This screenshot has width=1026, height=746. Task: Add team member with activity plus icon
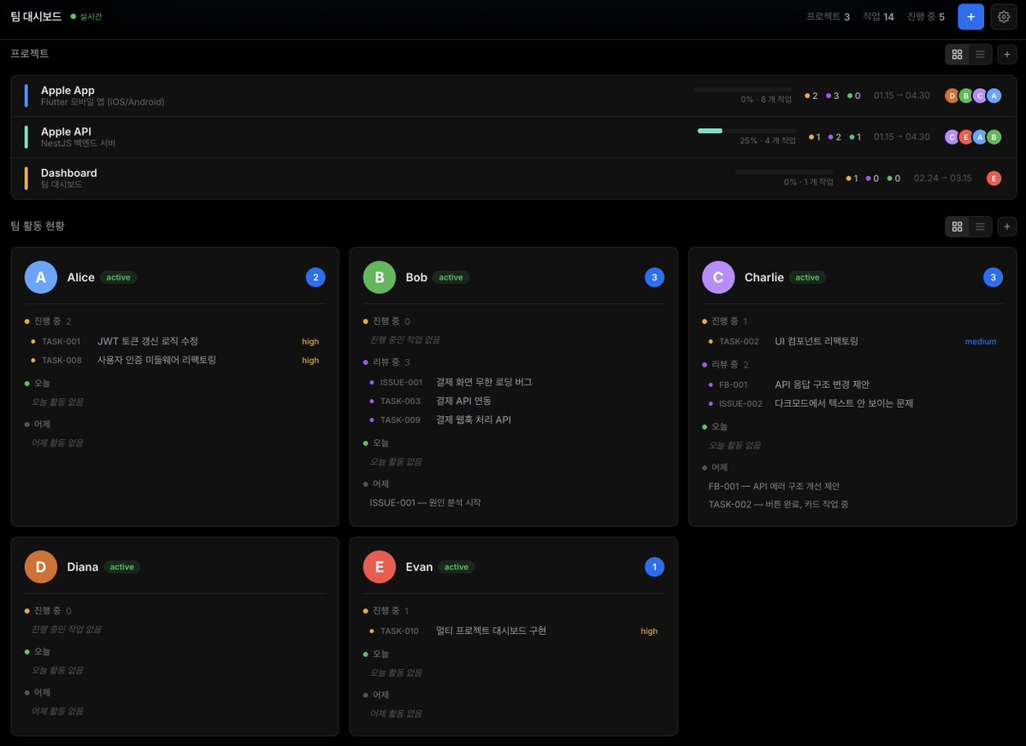[x=1007, y=226]
